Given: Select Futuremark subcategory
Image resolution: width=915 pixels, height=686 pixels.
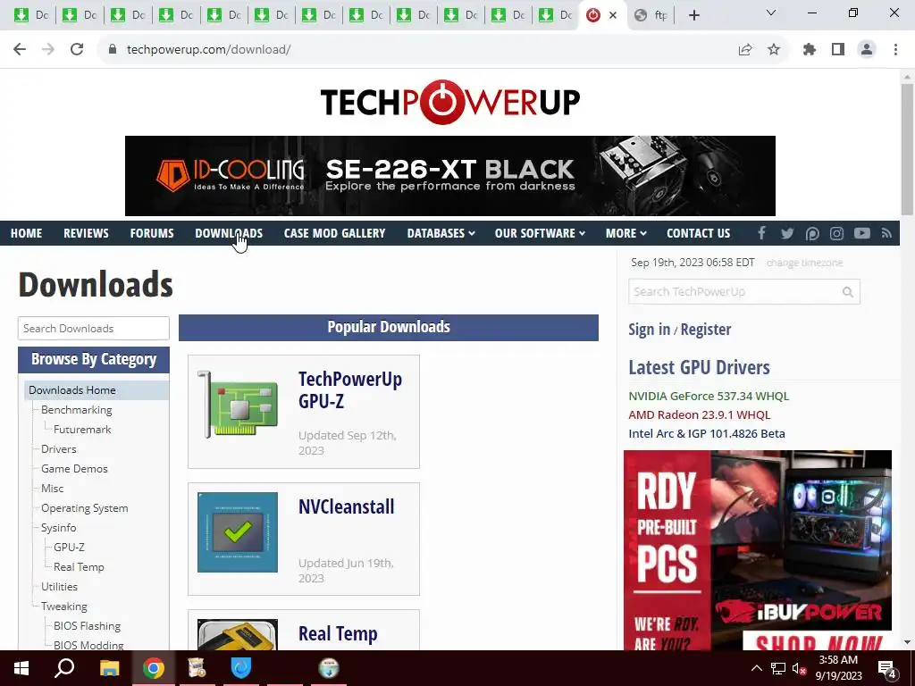Looking at the screenshot, I should click(82, 430).
